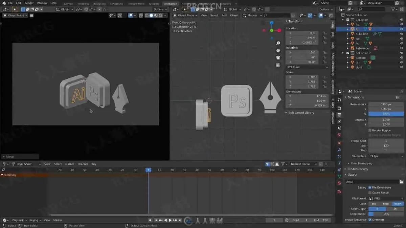Switch to the Shading workspace tab

[154, 4]
